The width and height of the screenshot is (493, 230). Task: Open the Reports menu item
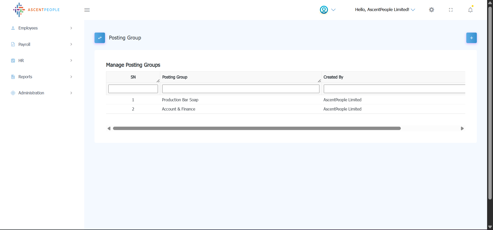coord(25,77)
